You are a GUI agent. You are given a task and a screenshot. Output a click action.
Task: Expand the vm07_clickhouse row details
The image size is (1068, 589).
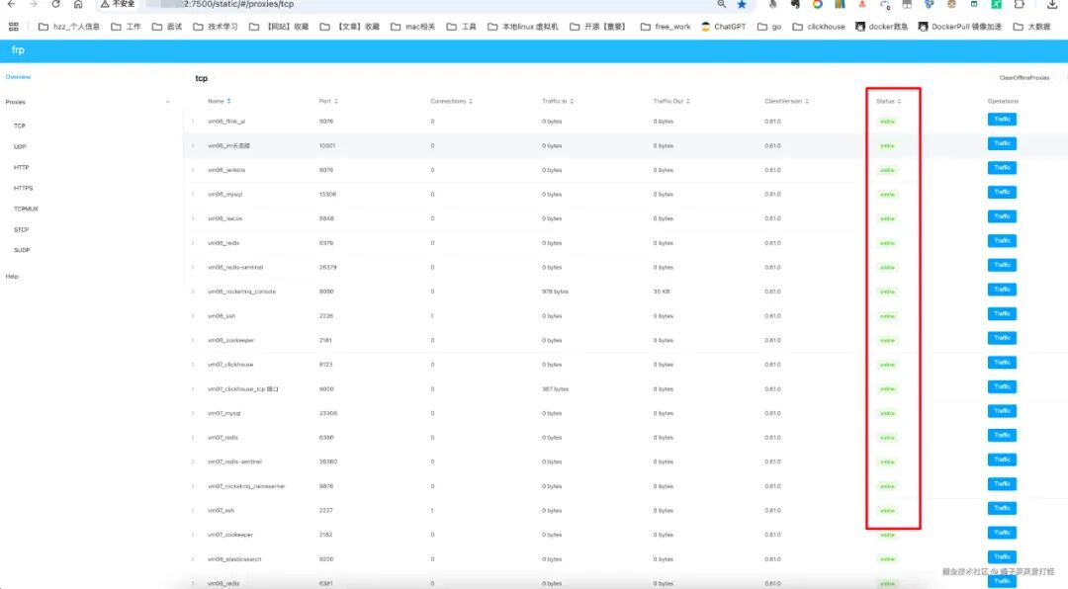[193, 365]
